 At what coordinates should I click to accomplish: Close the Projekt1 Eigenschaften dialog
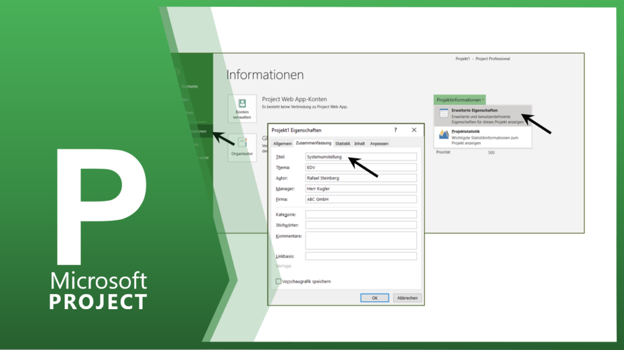414,130
